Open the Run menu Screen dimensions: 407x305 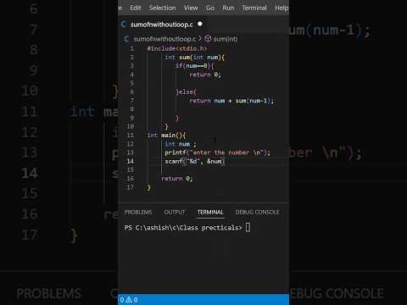pyautogui.click(x=228, y=8)
